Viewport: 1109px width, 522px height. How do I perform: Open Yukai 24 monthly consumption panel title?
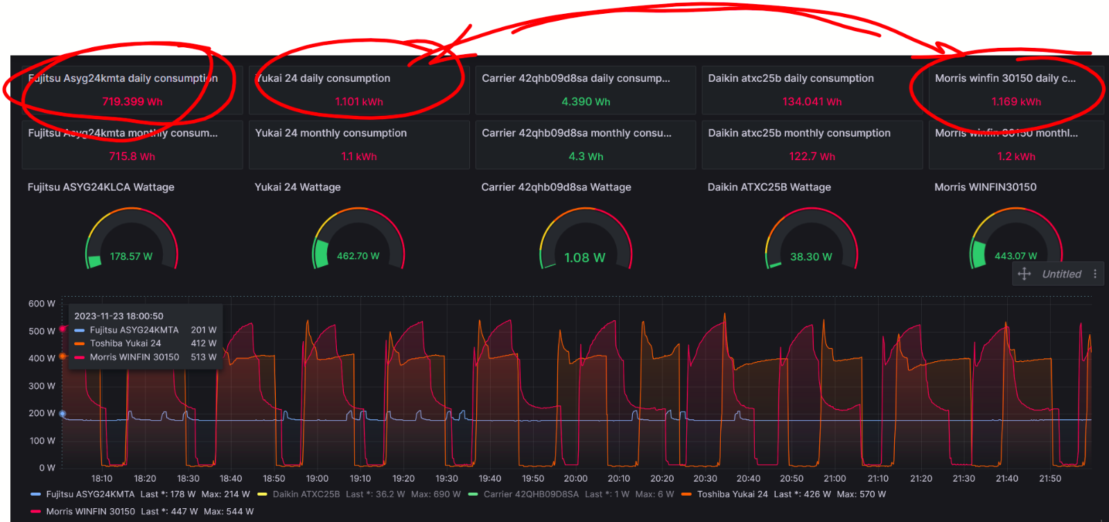331,133
